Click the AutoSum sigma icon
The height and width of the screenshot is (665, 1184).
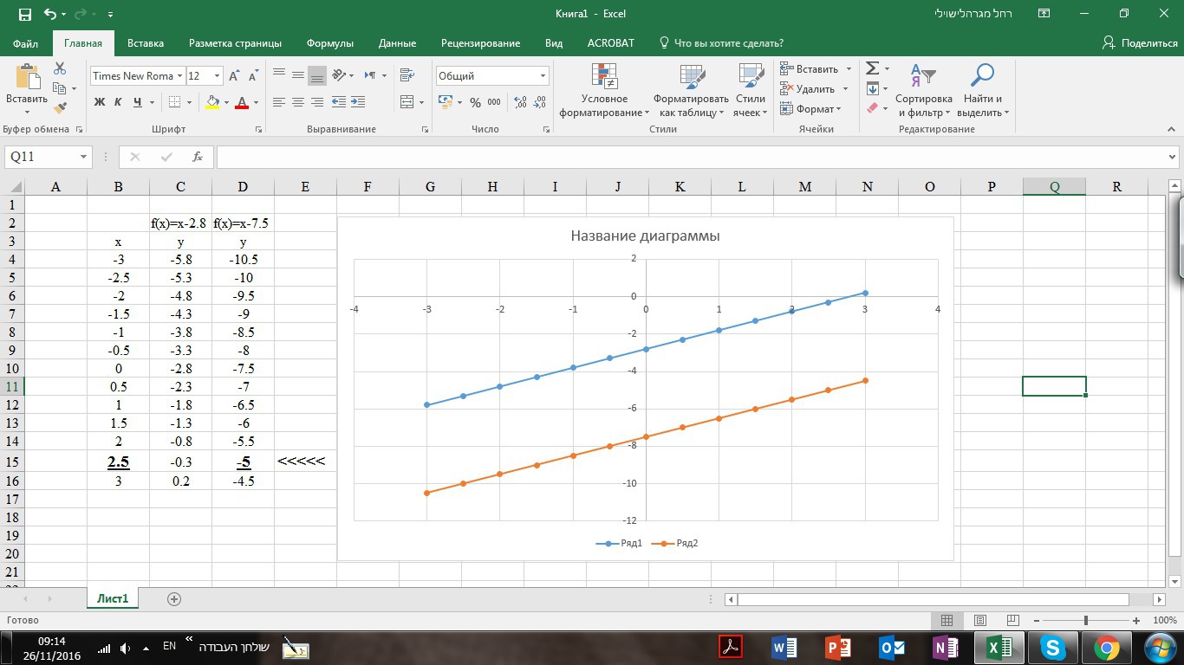point(873,68)
